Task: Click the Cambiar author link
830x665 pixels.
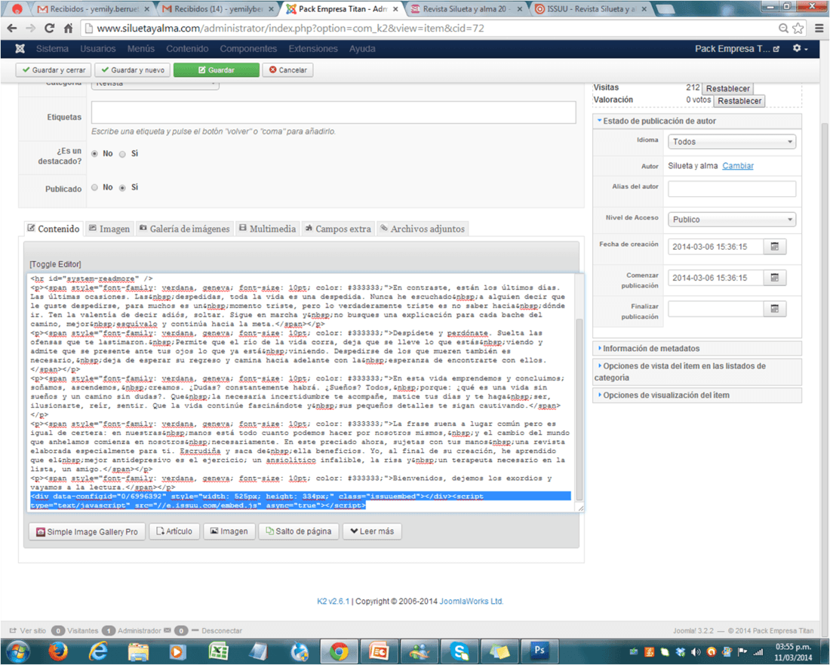Action: pyautogui.click(x=738, y=166)
